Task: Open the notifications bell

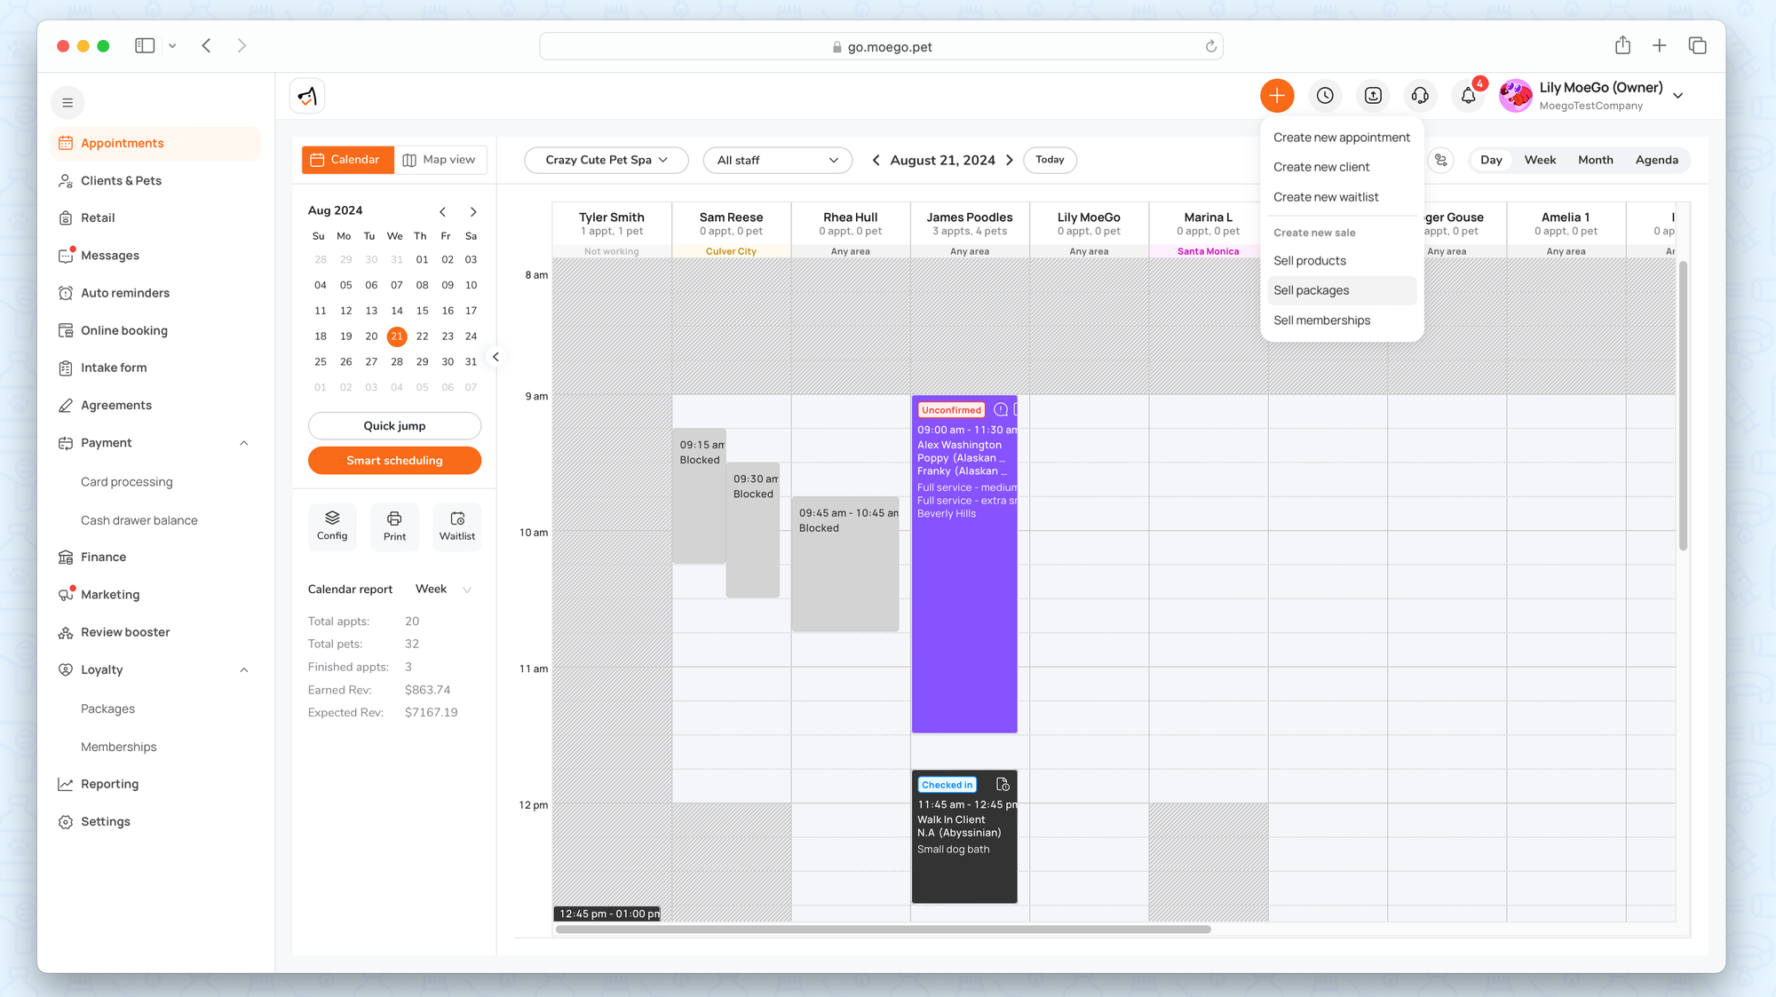Action: coord(1468,96)
